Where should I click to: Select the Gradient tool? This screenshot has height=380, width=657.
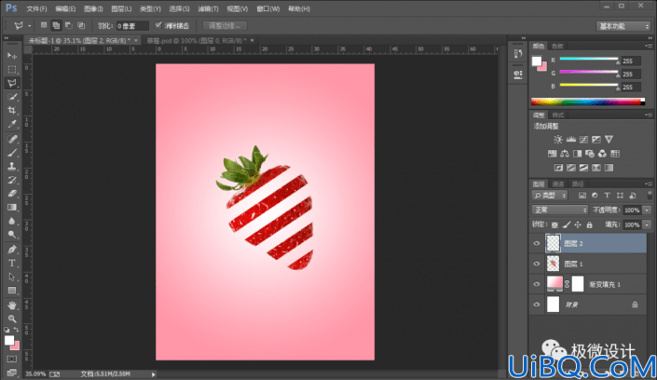[x=12, y=208]
